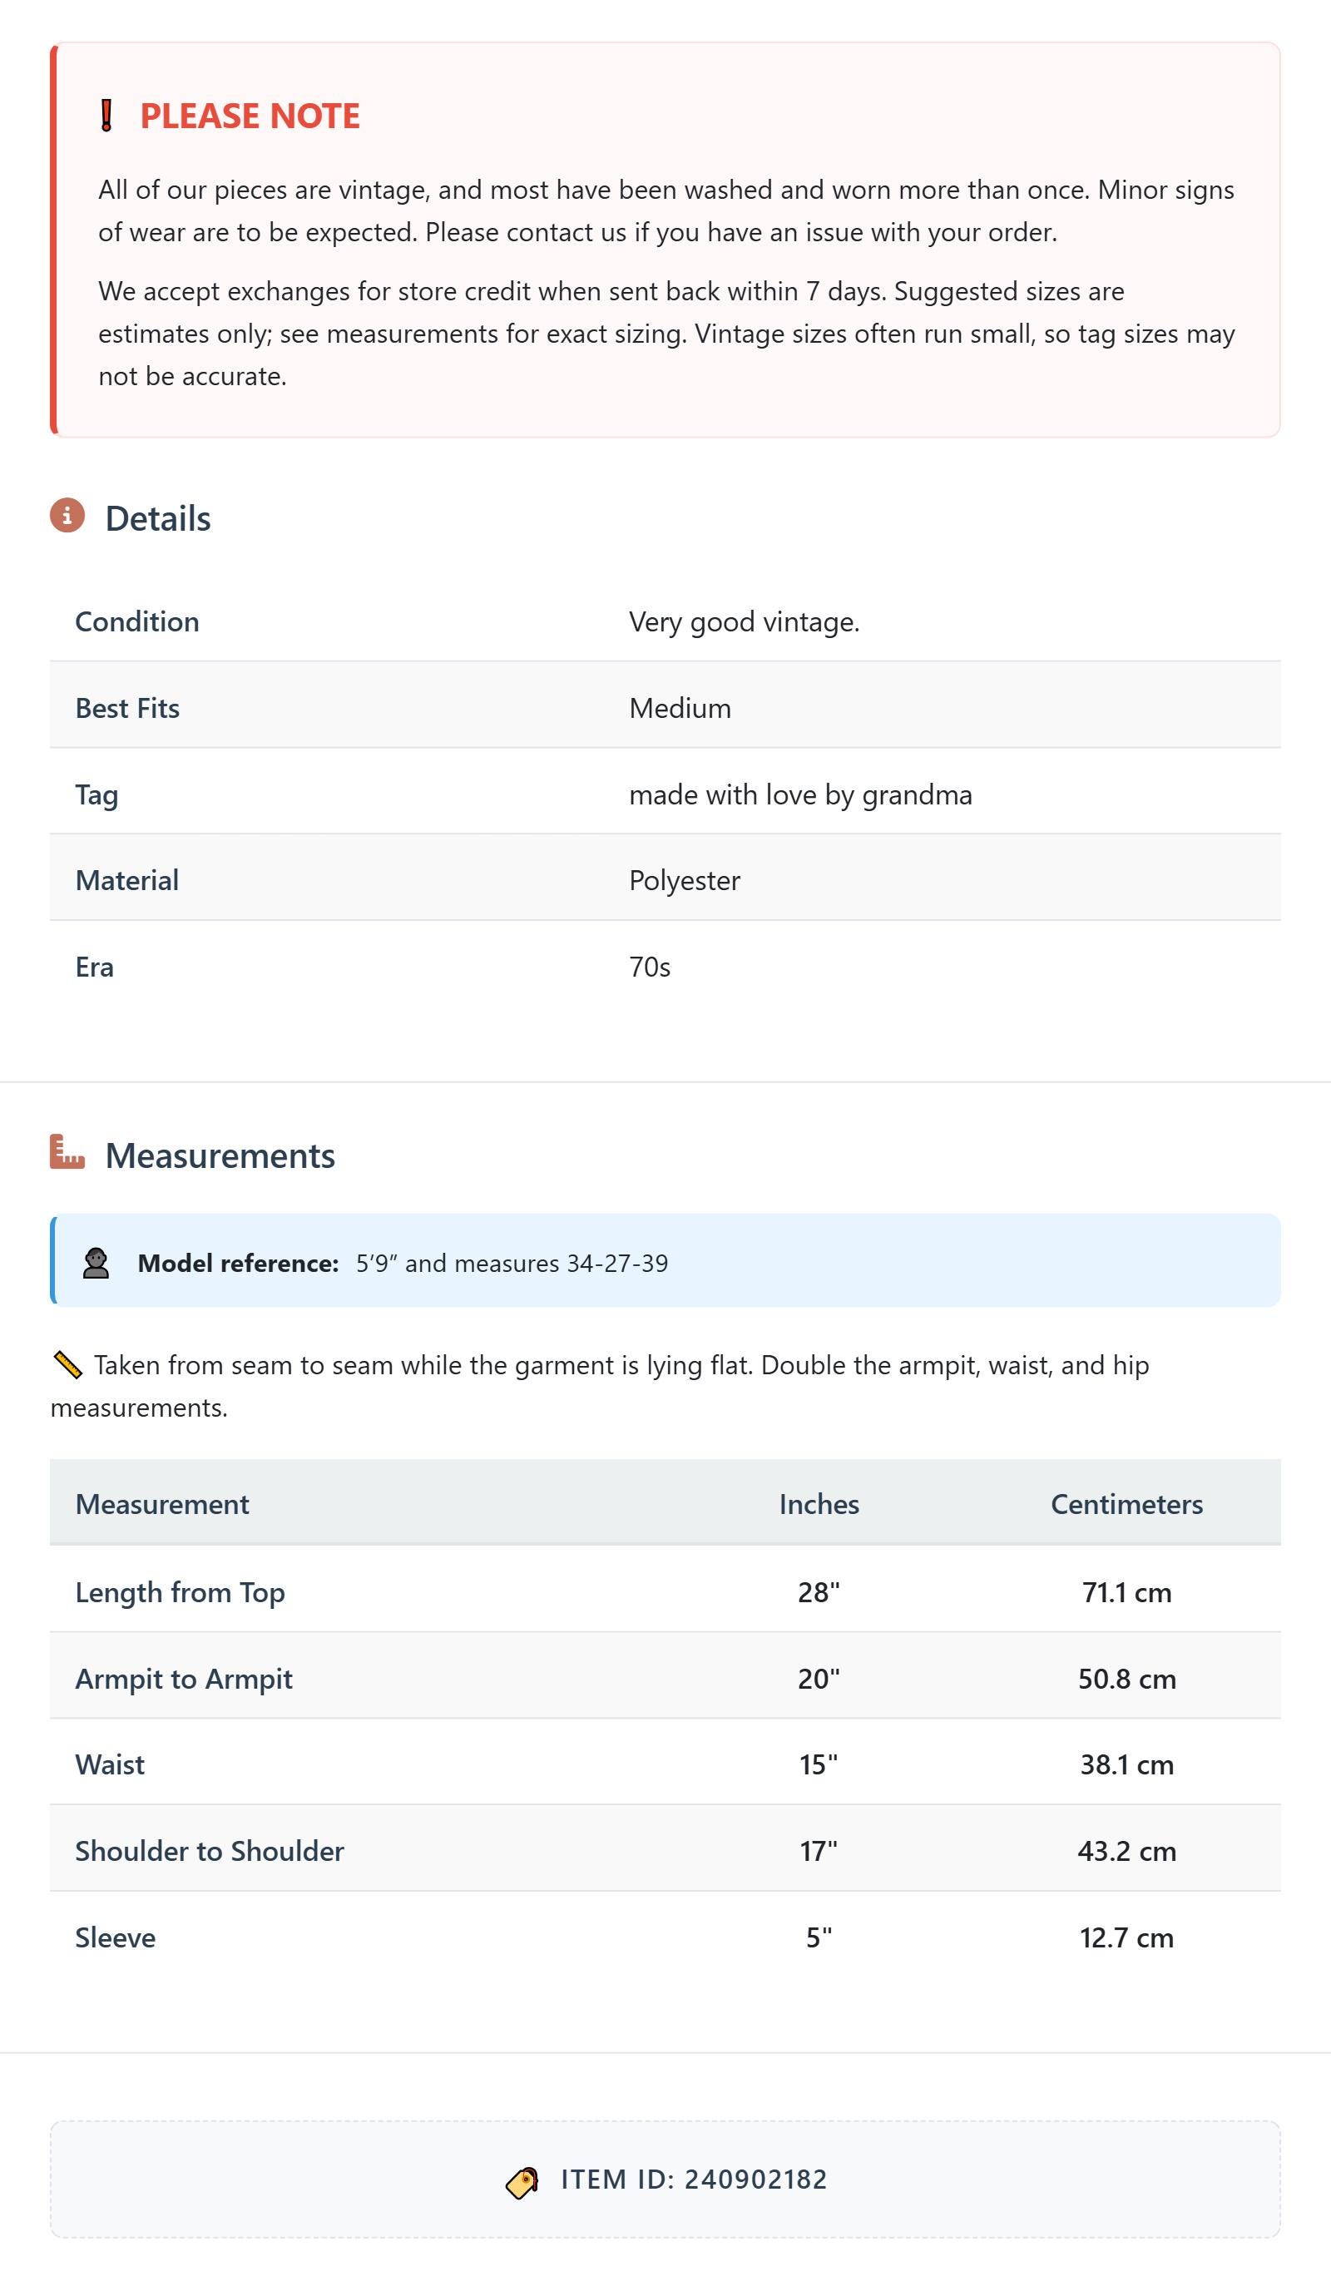This screenshot has height=2281, width=1331.
Task: Click the Details section heading
Action: (157, 518)
